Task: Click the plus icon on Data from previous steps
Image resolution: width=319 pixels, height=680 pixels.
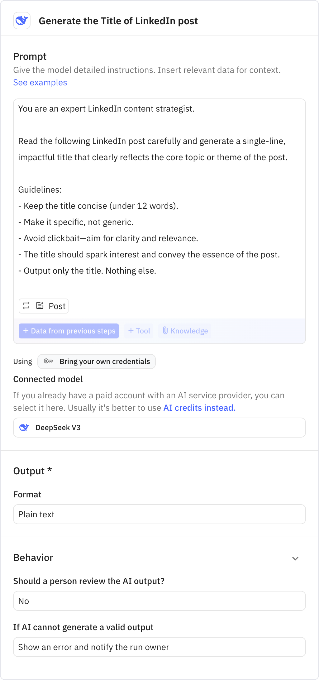Action: (26, 331)
